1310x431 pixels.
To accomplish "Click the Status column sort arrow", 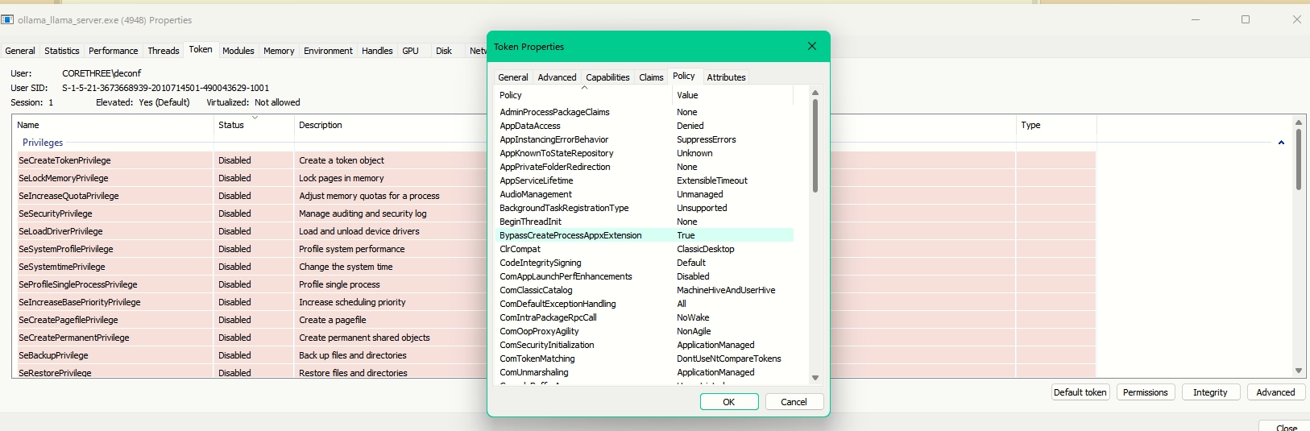I will pos(255,118).
